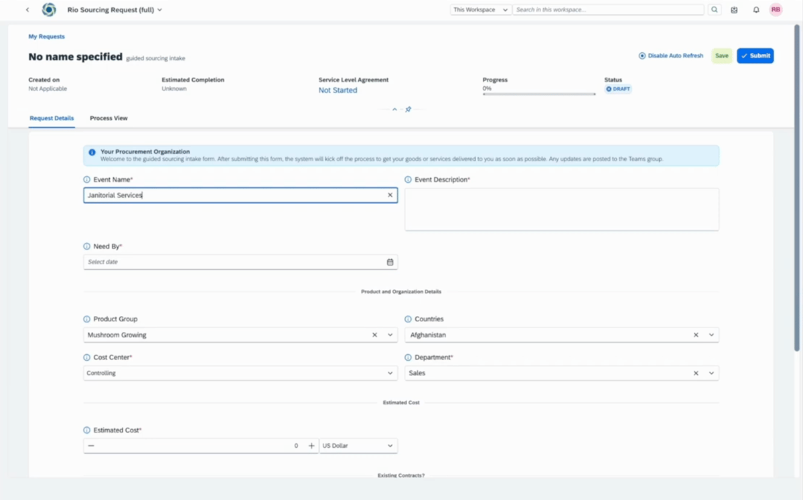Open the calendar picker in Need By
The height and width of the screenshot is (500, 803).
pyautogui.click(x=390, y=262)
